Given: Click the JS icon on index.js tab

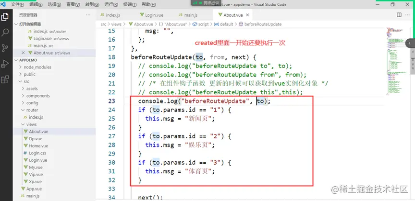Looking at the screenshot, I should (102, 15).
